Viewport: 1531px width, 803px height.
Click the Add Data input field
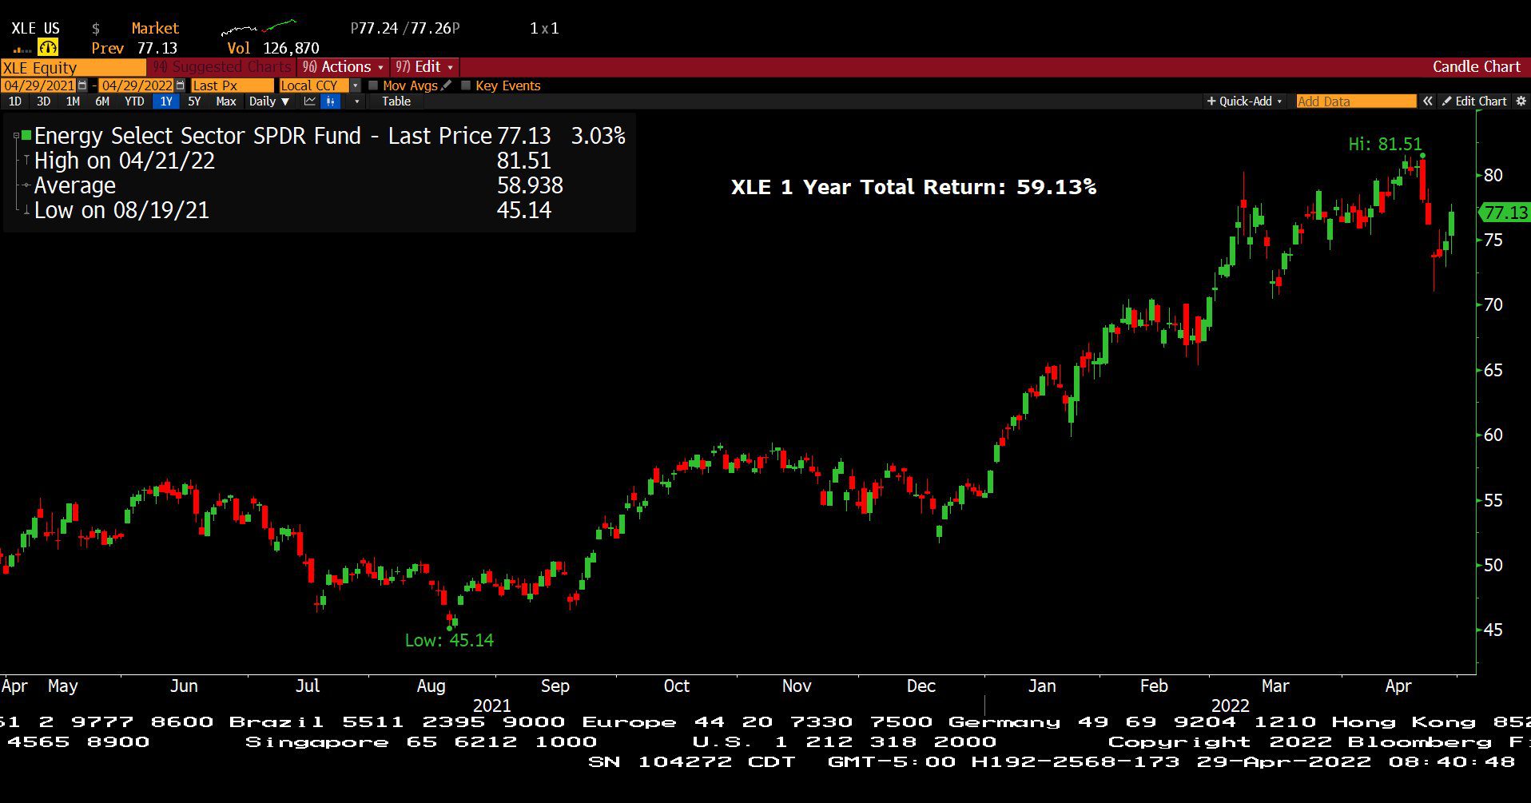coord(1355,101)
